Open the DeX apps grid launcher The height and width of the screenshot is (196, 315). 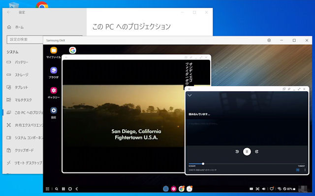click(x=47, y=189)
